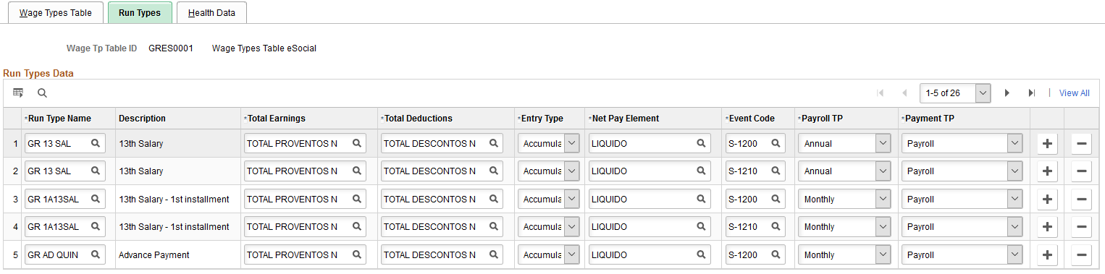Click the View All link

click(1074, 93)
